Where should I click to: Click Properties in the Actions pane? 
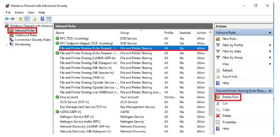pos(229,122)
